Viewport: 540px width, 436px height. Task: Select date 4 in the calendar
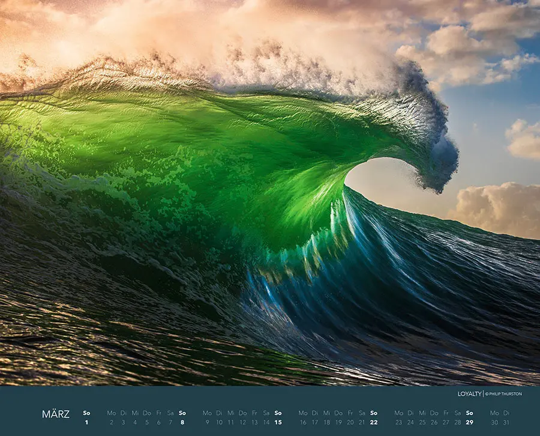135,422
